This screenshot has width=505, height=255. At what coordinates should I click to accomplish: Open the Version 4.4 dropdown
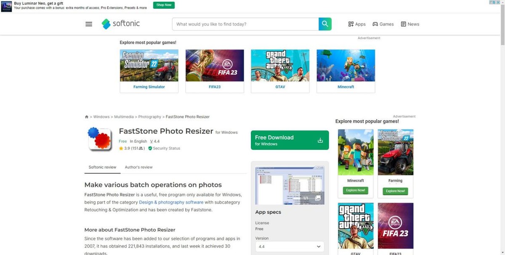point(290,246)
